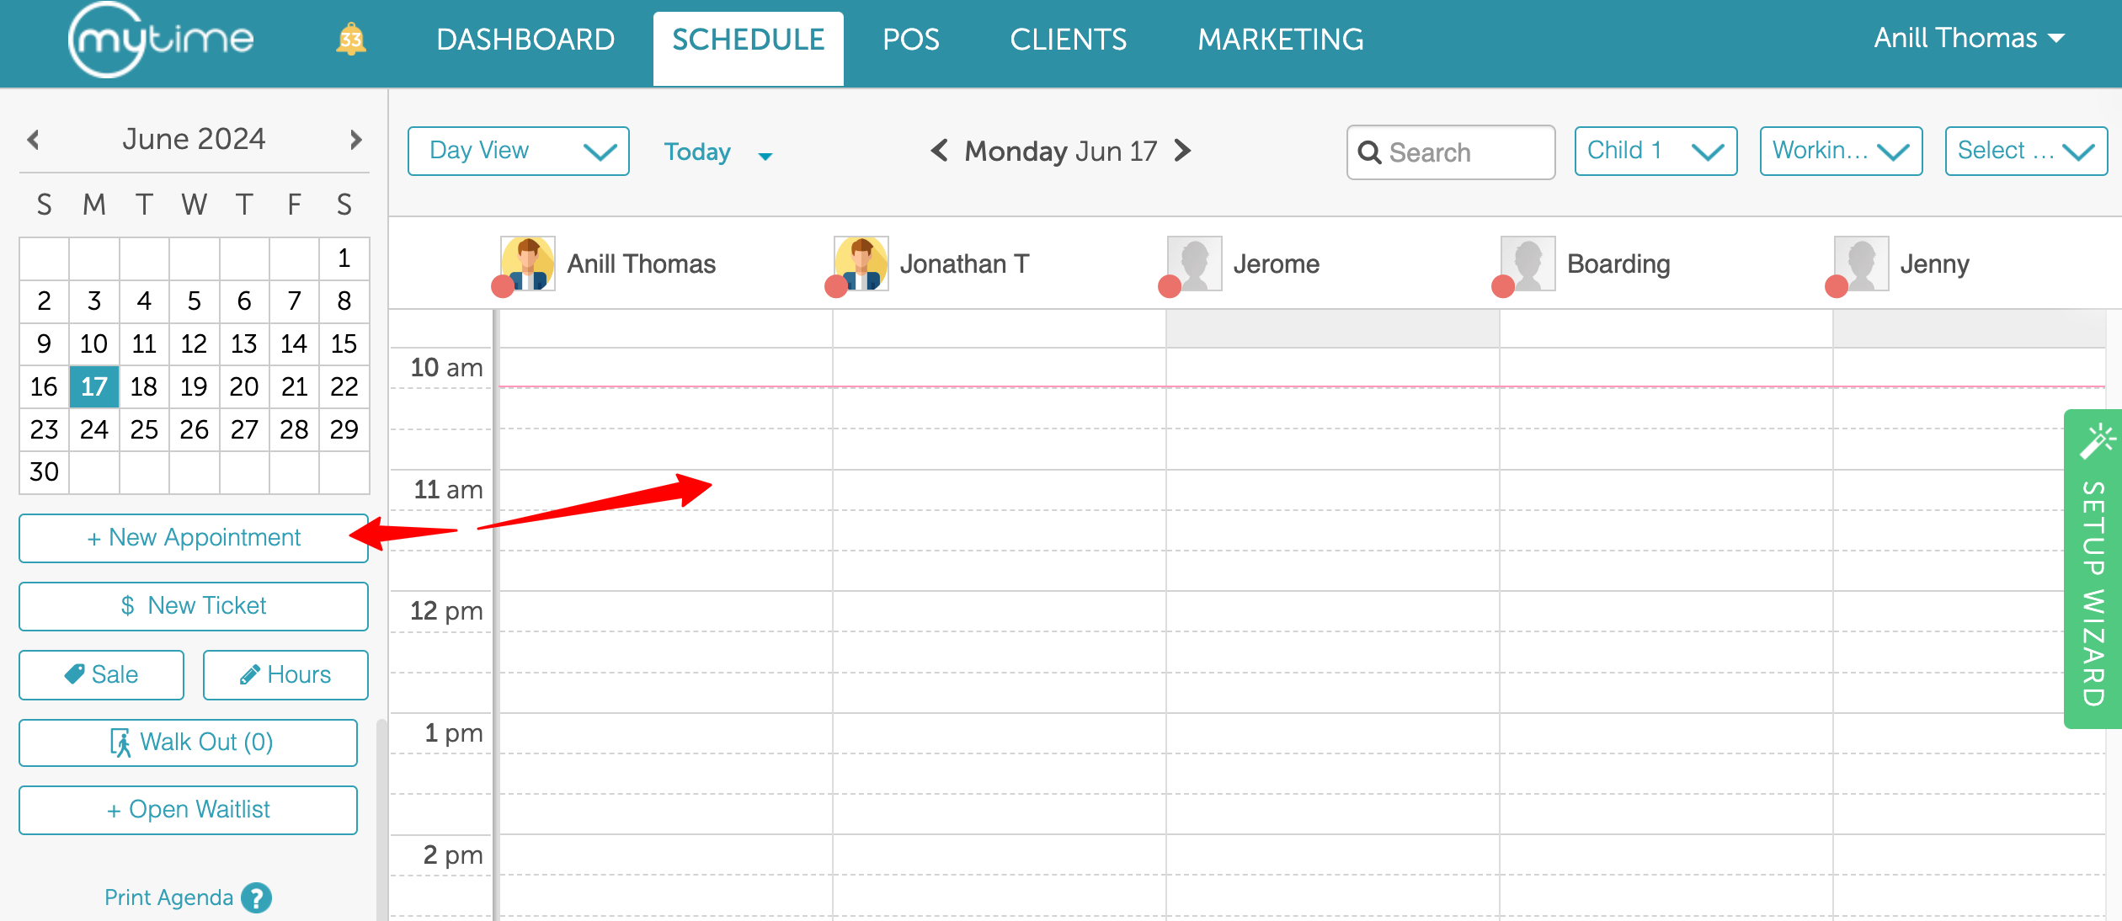This screenshot has height=921, width=2122.
Task: Click Jerome's red status dot
Action: point(1170,287)
